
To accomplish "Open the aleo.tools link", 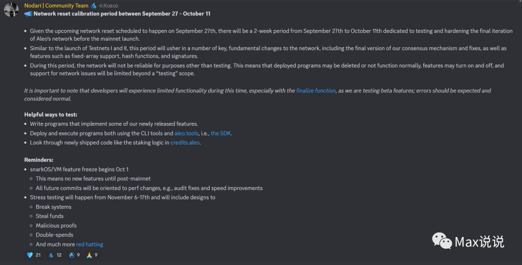I will [x=187, y=133].
